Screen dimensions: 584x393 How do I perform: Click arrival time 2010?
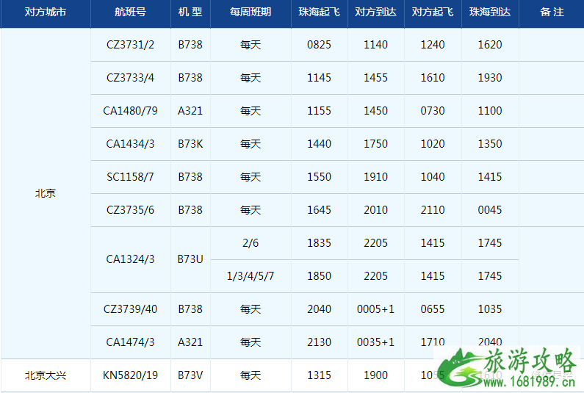(x=376, y=210)
